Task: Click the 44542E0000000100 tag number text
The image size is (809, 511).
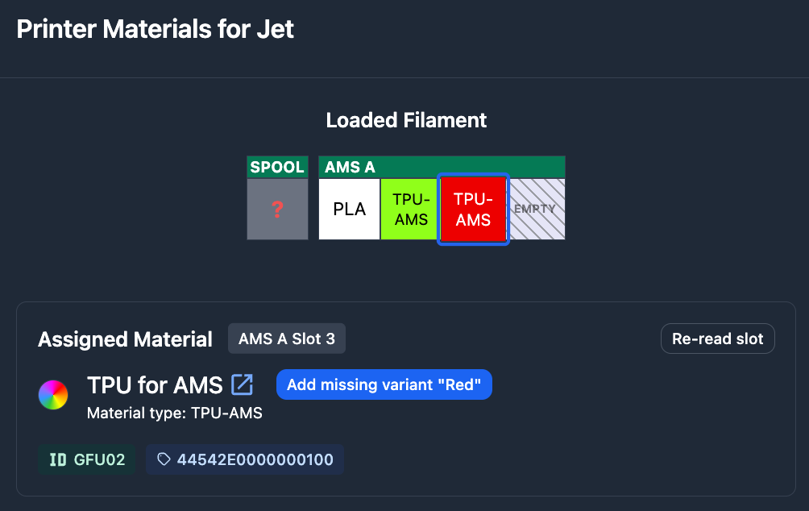Action: pos(255,459)
